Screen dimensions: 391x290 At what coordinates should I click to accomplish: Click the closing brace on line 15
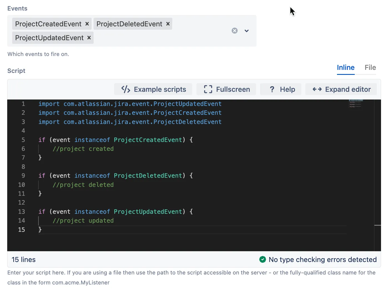pos(40,230)
